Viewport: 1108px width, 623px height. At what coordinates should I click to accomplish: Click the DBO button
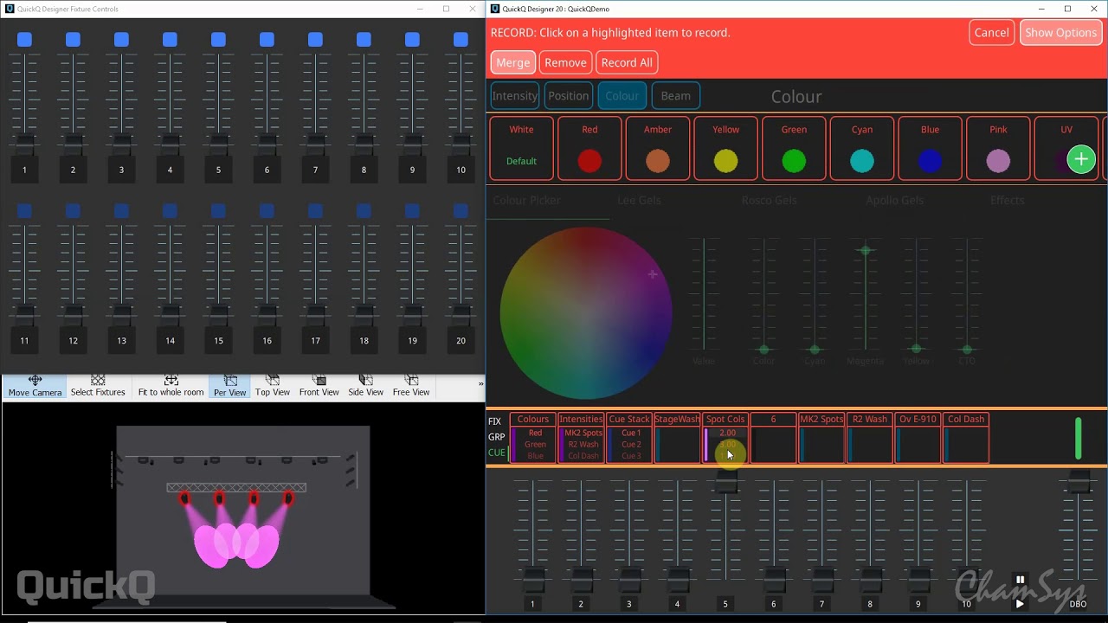tap(1078, 604)
